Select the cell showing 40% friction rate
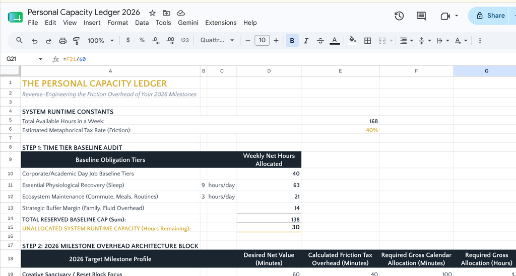Viewport: 516px width, 276px height. [x=340, y=130]
